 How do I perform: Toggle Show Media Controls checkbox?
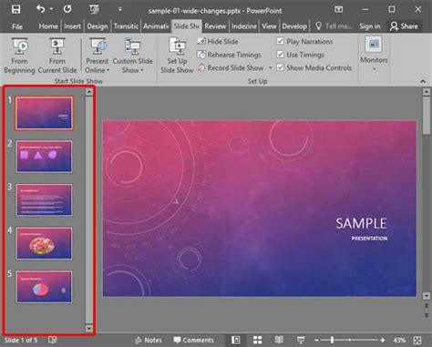[281, 67]
